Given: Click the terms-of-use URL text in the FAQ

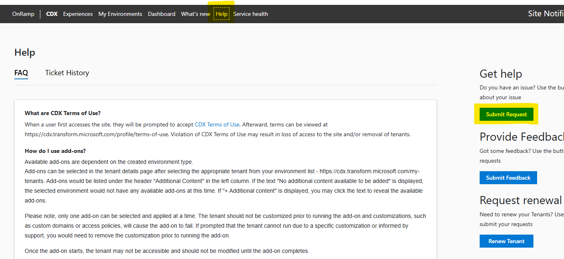Looking at the screenshot, I should (97, 134).
